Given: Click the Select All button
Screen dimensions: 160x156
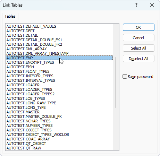Looking at the screenshot, I should [x=138, y=48].
